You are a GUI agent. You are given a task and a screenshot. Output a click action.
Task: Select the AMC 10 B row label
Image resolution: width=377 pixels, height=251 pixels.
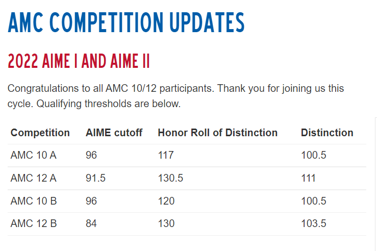pyautogui.click(x=34, y=201)
